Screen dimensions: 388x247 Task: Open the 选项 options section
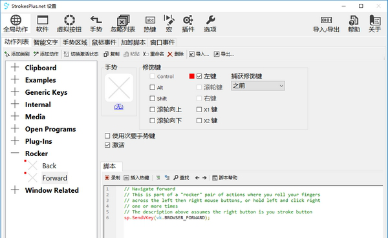click(x=210, y=24)
